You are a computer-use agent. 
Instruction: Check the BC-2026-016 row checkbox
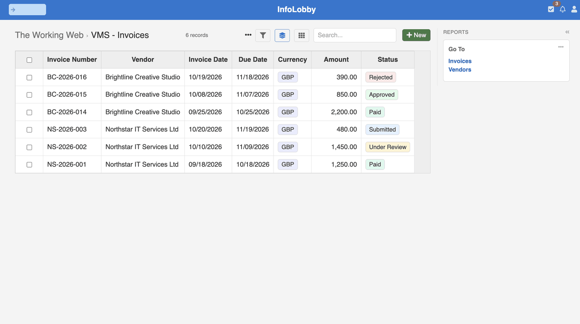pos(29,78)
